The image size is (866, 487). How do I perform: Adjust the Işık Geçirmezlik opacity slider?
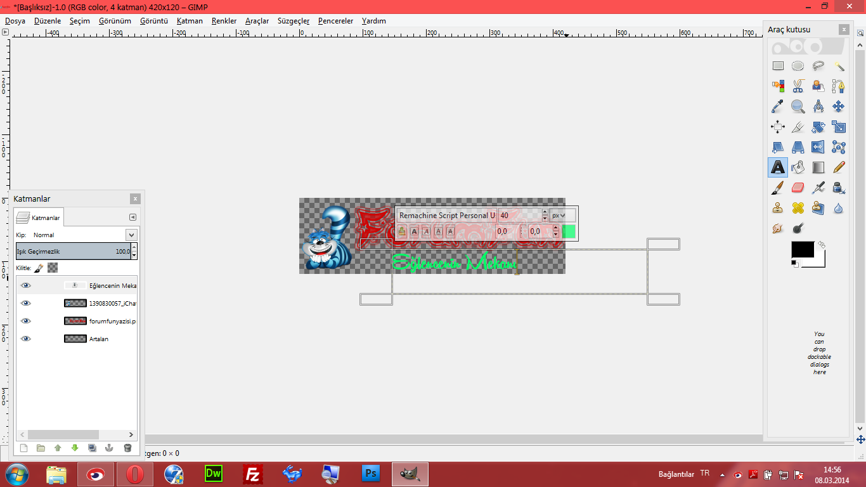click(x=73, y=251)
